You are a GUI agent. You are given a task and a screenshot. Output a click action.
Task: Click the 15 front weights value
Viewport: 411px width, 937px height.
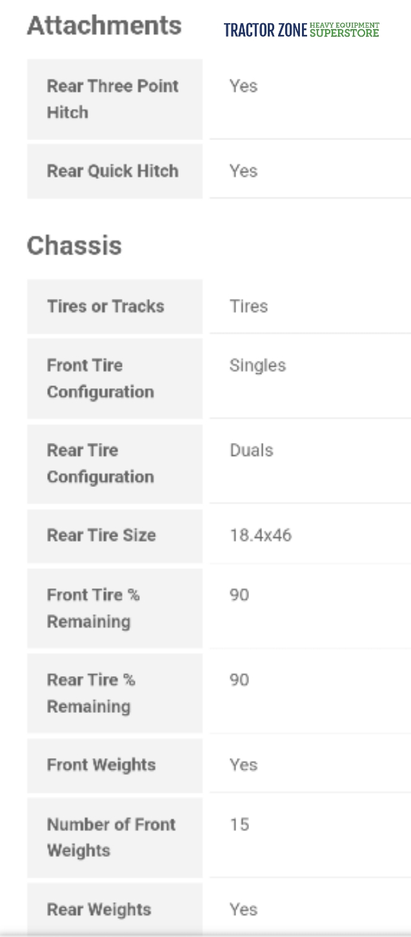tap(239, 825)
